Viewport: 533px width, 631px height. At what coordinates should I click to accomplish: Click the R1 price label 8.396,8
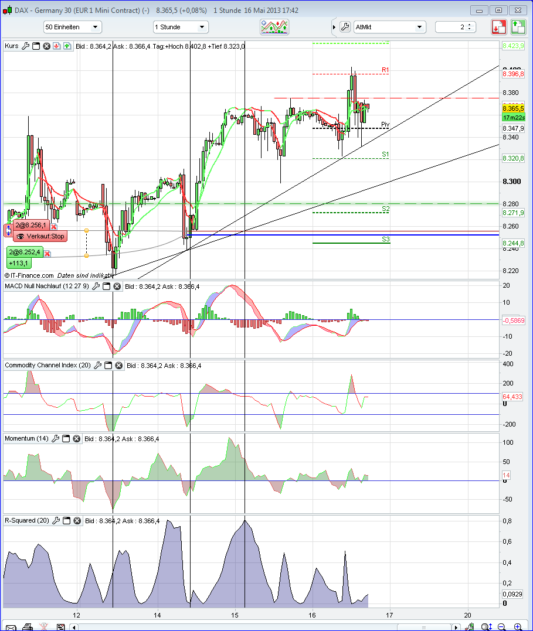tap(513, 74)
